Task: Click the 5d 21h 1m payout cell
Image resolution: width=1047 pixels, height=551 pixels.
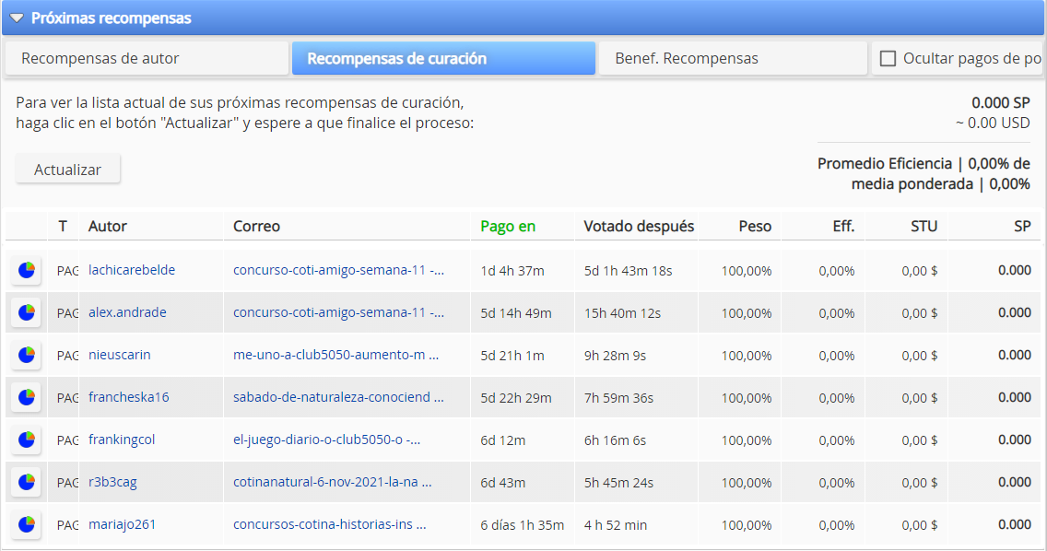Action: 512,356
